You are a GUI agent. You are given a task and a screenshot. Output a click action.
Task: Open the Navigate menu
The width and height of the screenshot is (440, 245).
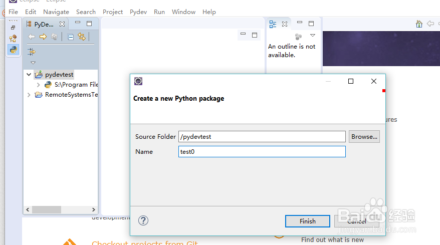coord(56,12)
